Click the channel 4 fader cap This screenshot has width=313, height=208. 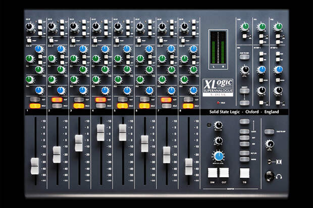tap(100, 132)
